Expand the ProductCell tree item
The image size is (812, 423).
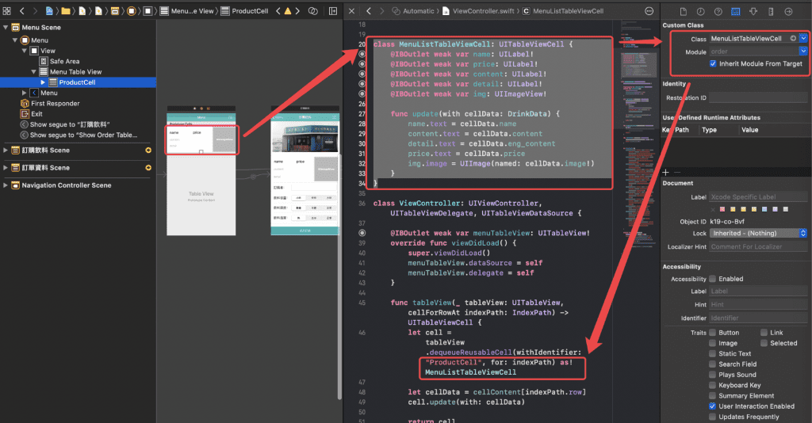pos(43,82)
